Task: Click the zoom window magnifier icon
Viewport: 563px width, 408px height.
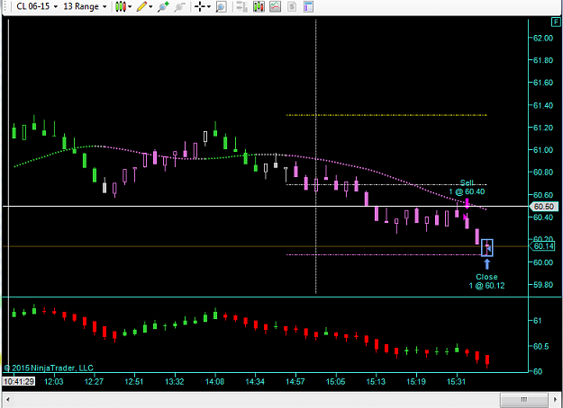Action: point(222,6)
